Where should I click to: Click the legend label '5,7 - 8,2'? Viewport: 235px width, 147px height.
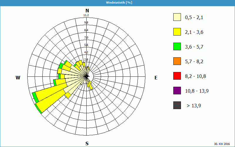click(194, 62)
